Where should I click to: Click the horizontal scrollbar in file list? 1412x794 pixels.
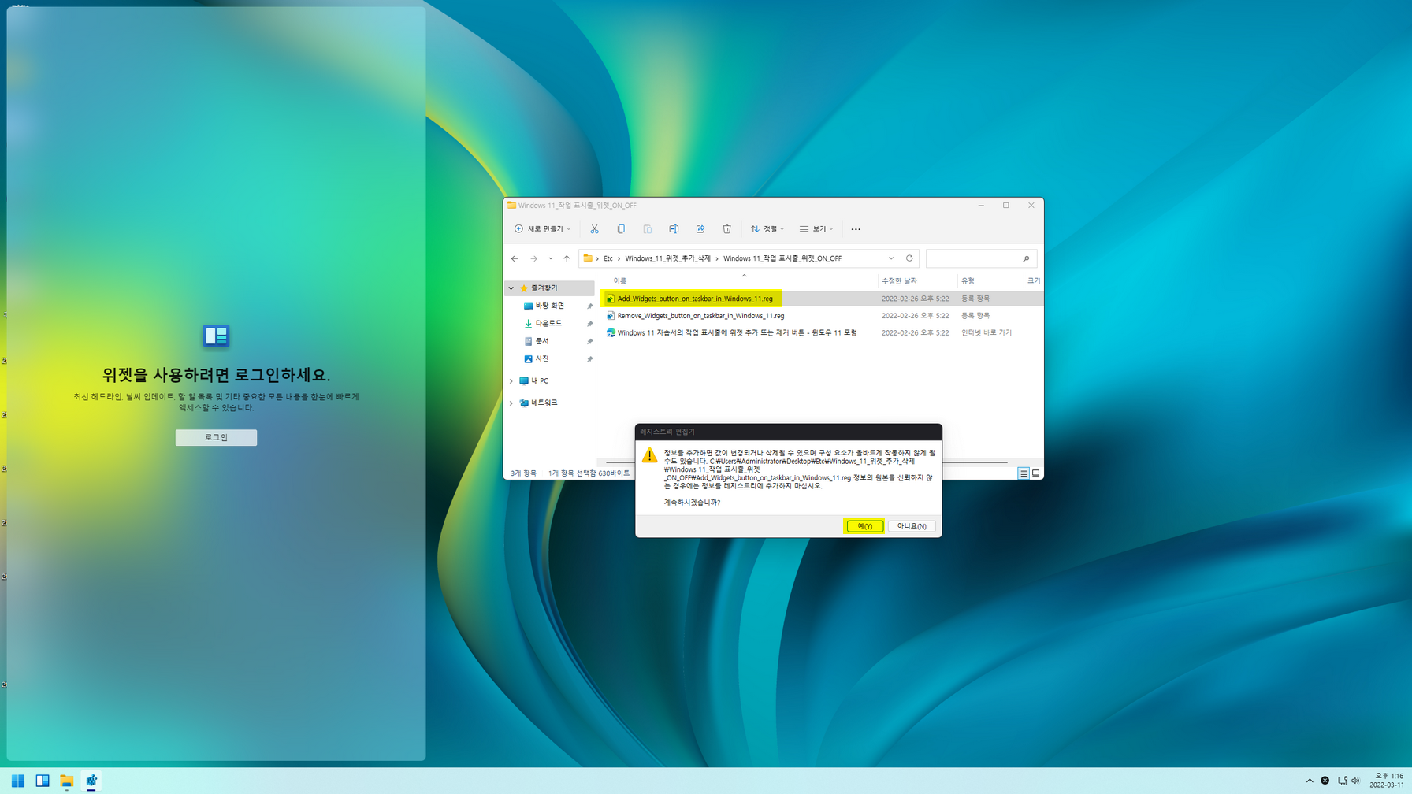(806, 462)
